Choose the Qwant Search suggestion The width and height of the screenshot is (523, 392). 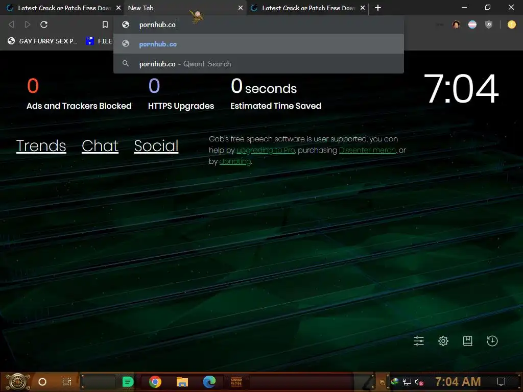pos(258,64)
